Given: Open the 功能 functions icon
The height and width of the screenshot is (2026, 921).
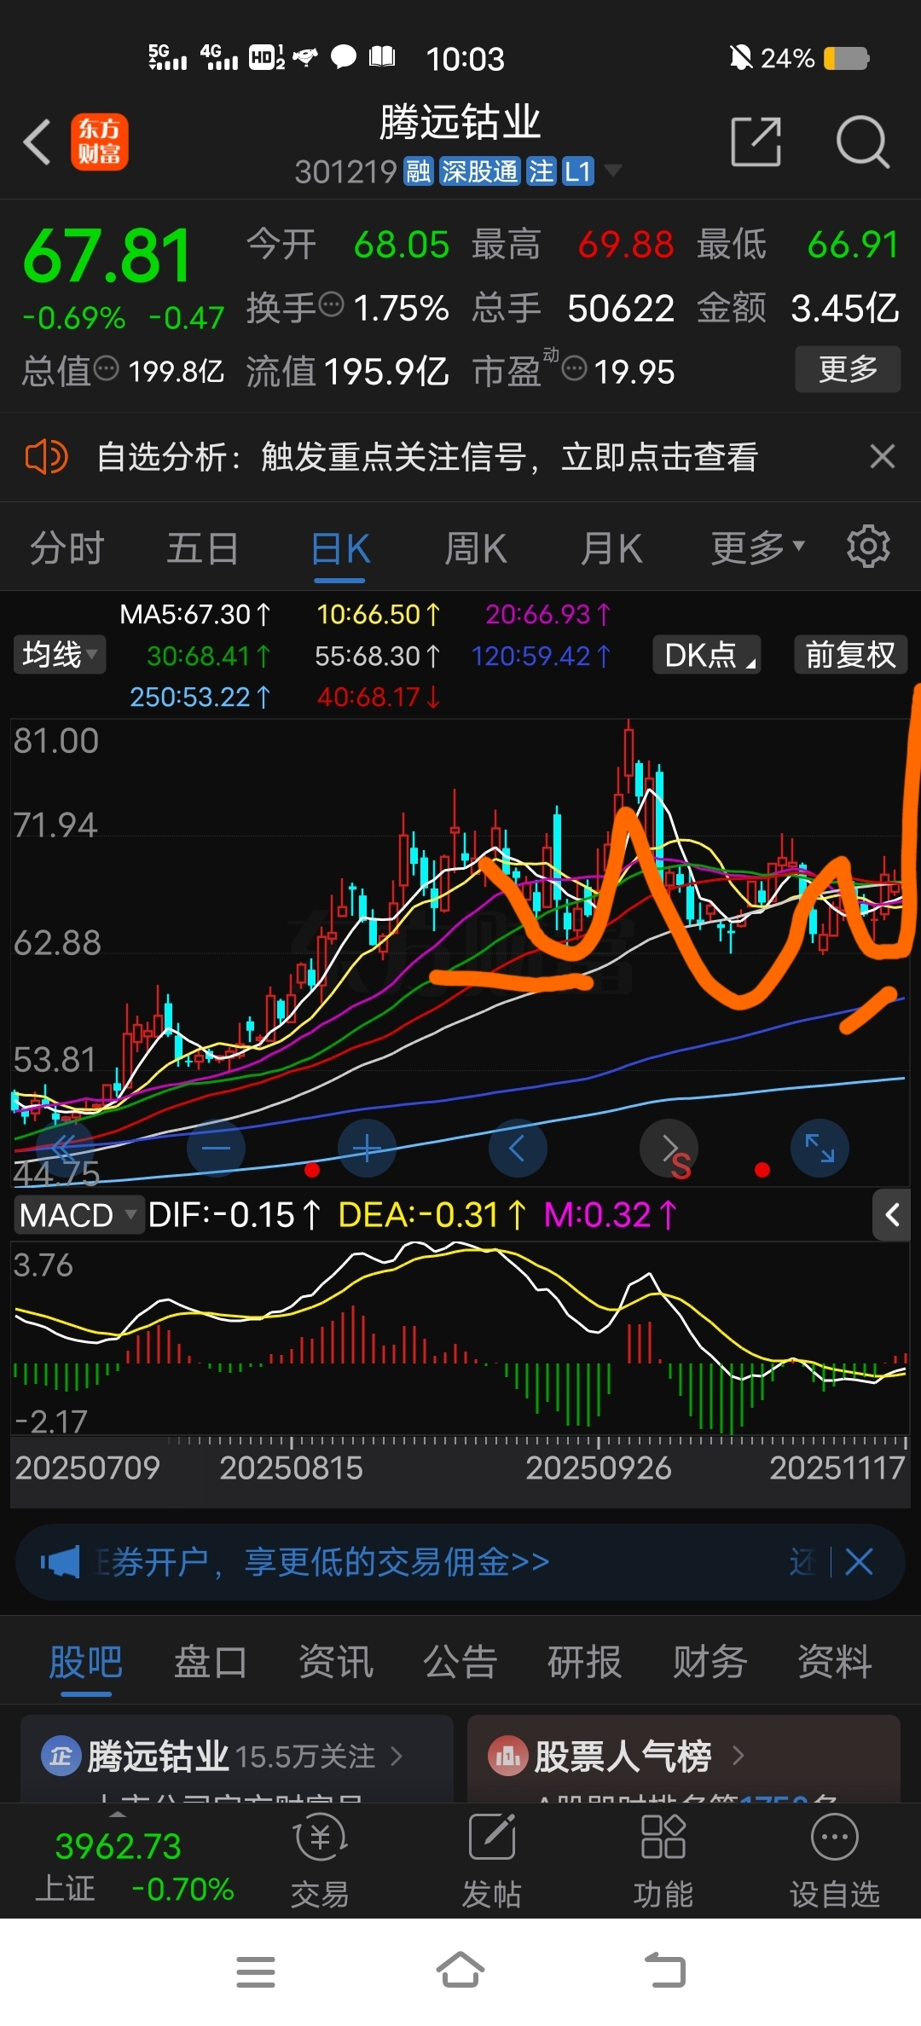Looking at the screenshot, I should click(663, 1861).
